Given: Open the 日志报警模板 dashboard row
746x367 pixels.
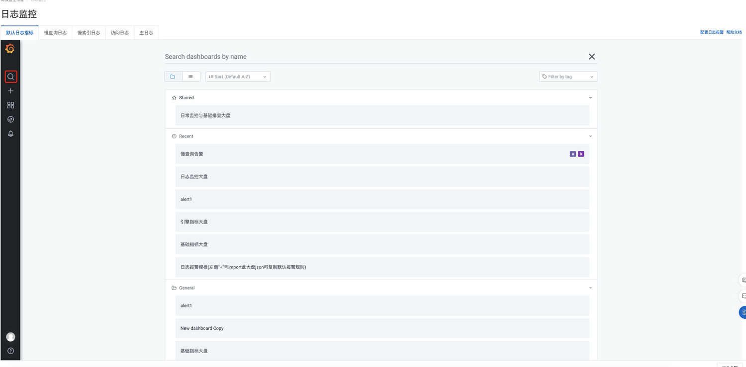Looking at the screenshot, I should pos(382,267).
